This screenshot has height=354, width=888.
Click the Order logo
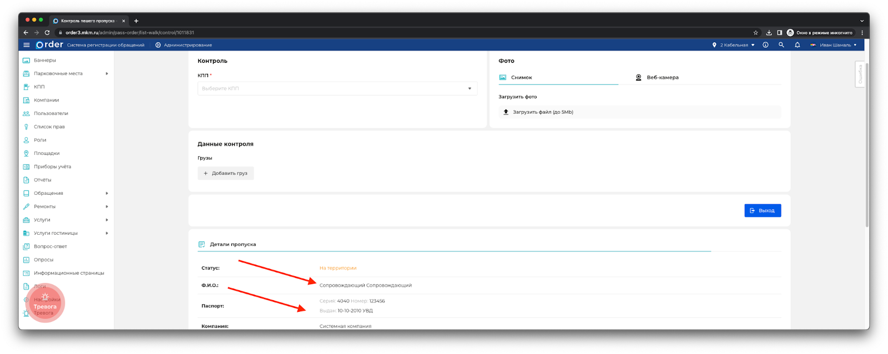point(49,45)
